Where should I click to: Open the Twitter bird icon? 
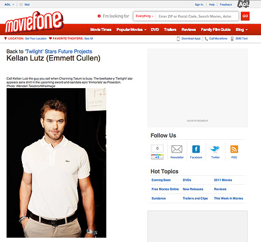click(x=215, y=149)
